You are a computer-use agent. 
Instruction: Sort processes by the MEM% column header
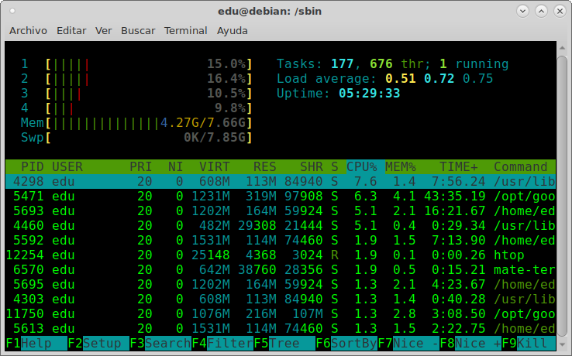401,166
